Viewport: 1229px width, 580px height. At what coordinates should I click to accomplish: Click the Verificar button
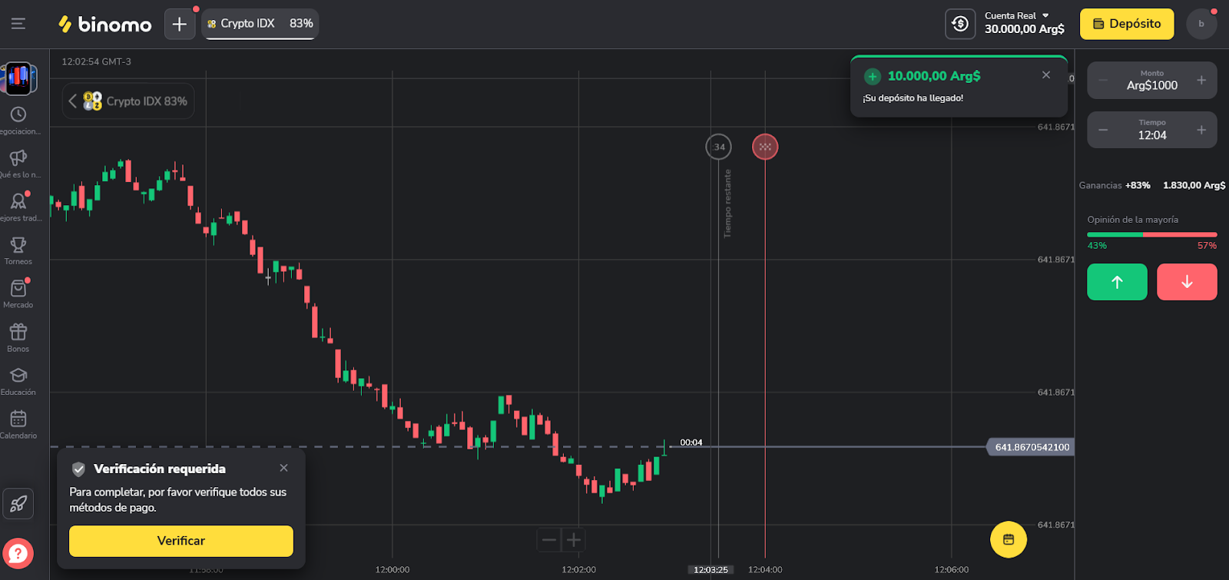181,541
